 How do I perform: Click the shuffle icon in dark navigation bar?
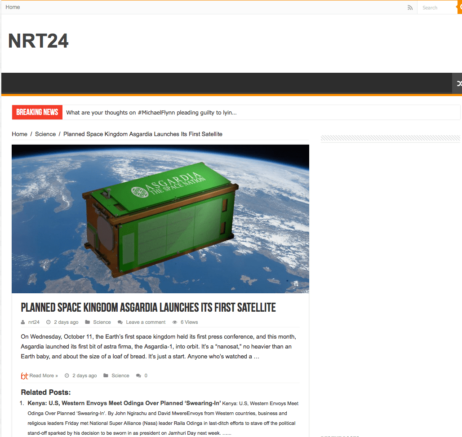pos(458,84)
